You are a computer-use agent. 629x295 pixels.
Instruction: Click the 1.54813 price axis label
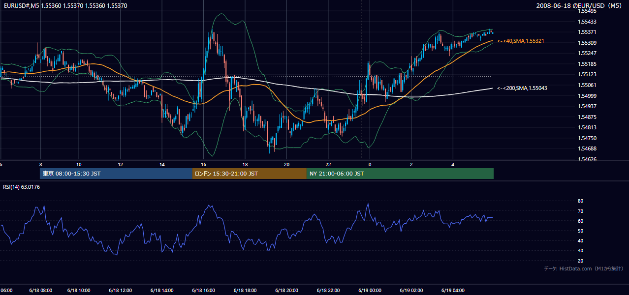(x=587, y=127)
